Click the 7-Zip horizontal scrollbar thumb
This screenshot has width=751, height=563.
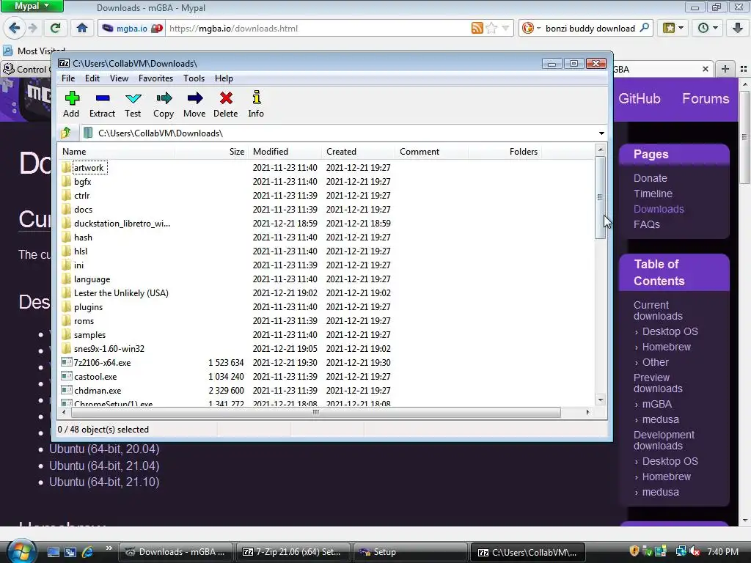(315, 412)
